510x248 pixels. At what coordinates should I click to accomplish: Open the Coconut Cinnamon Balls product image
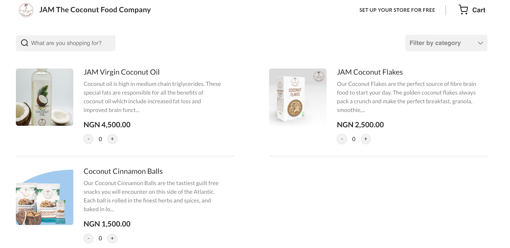45,197
